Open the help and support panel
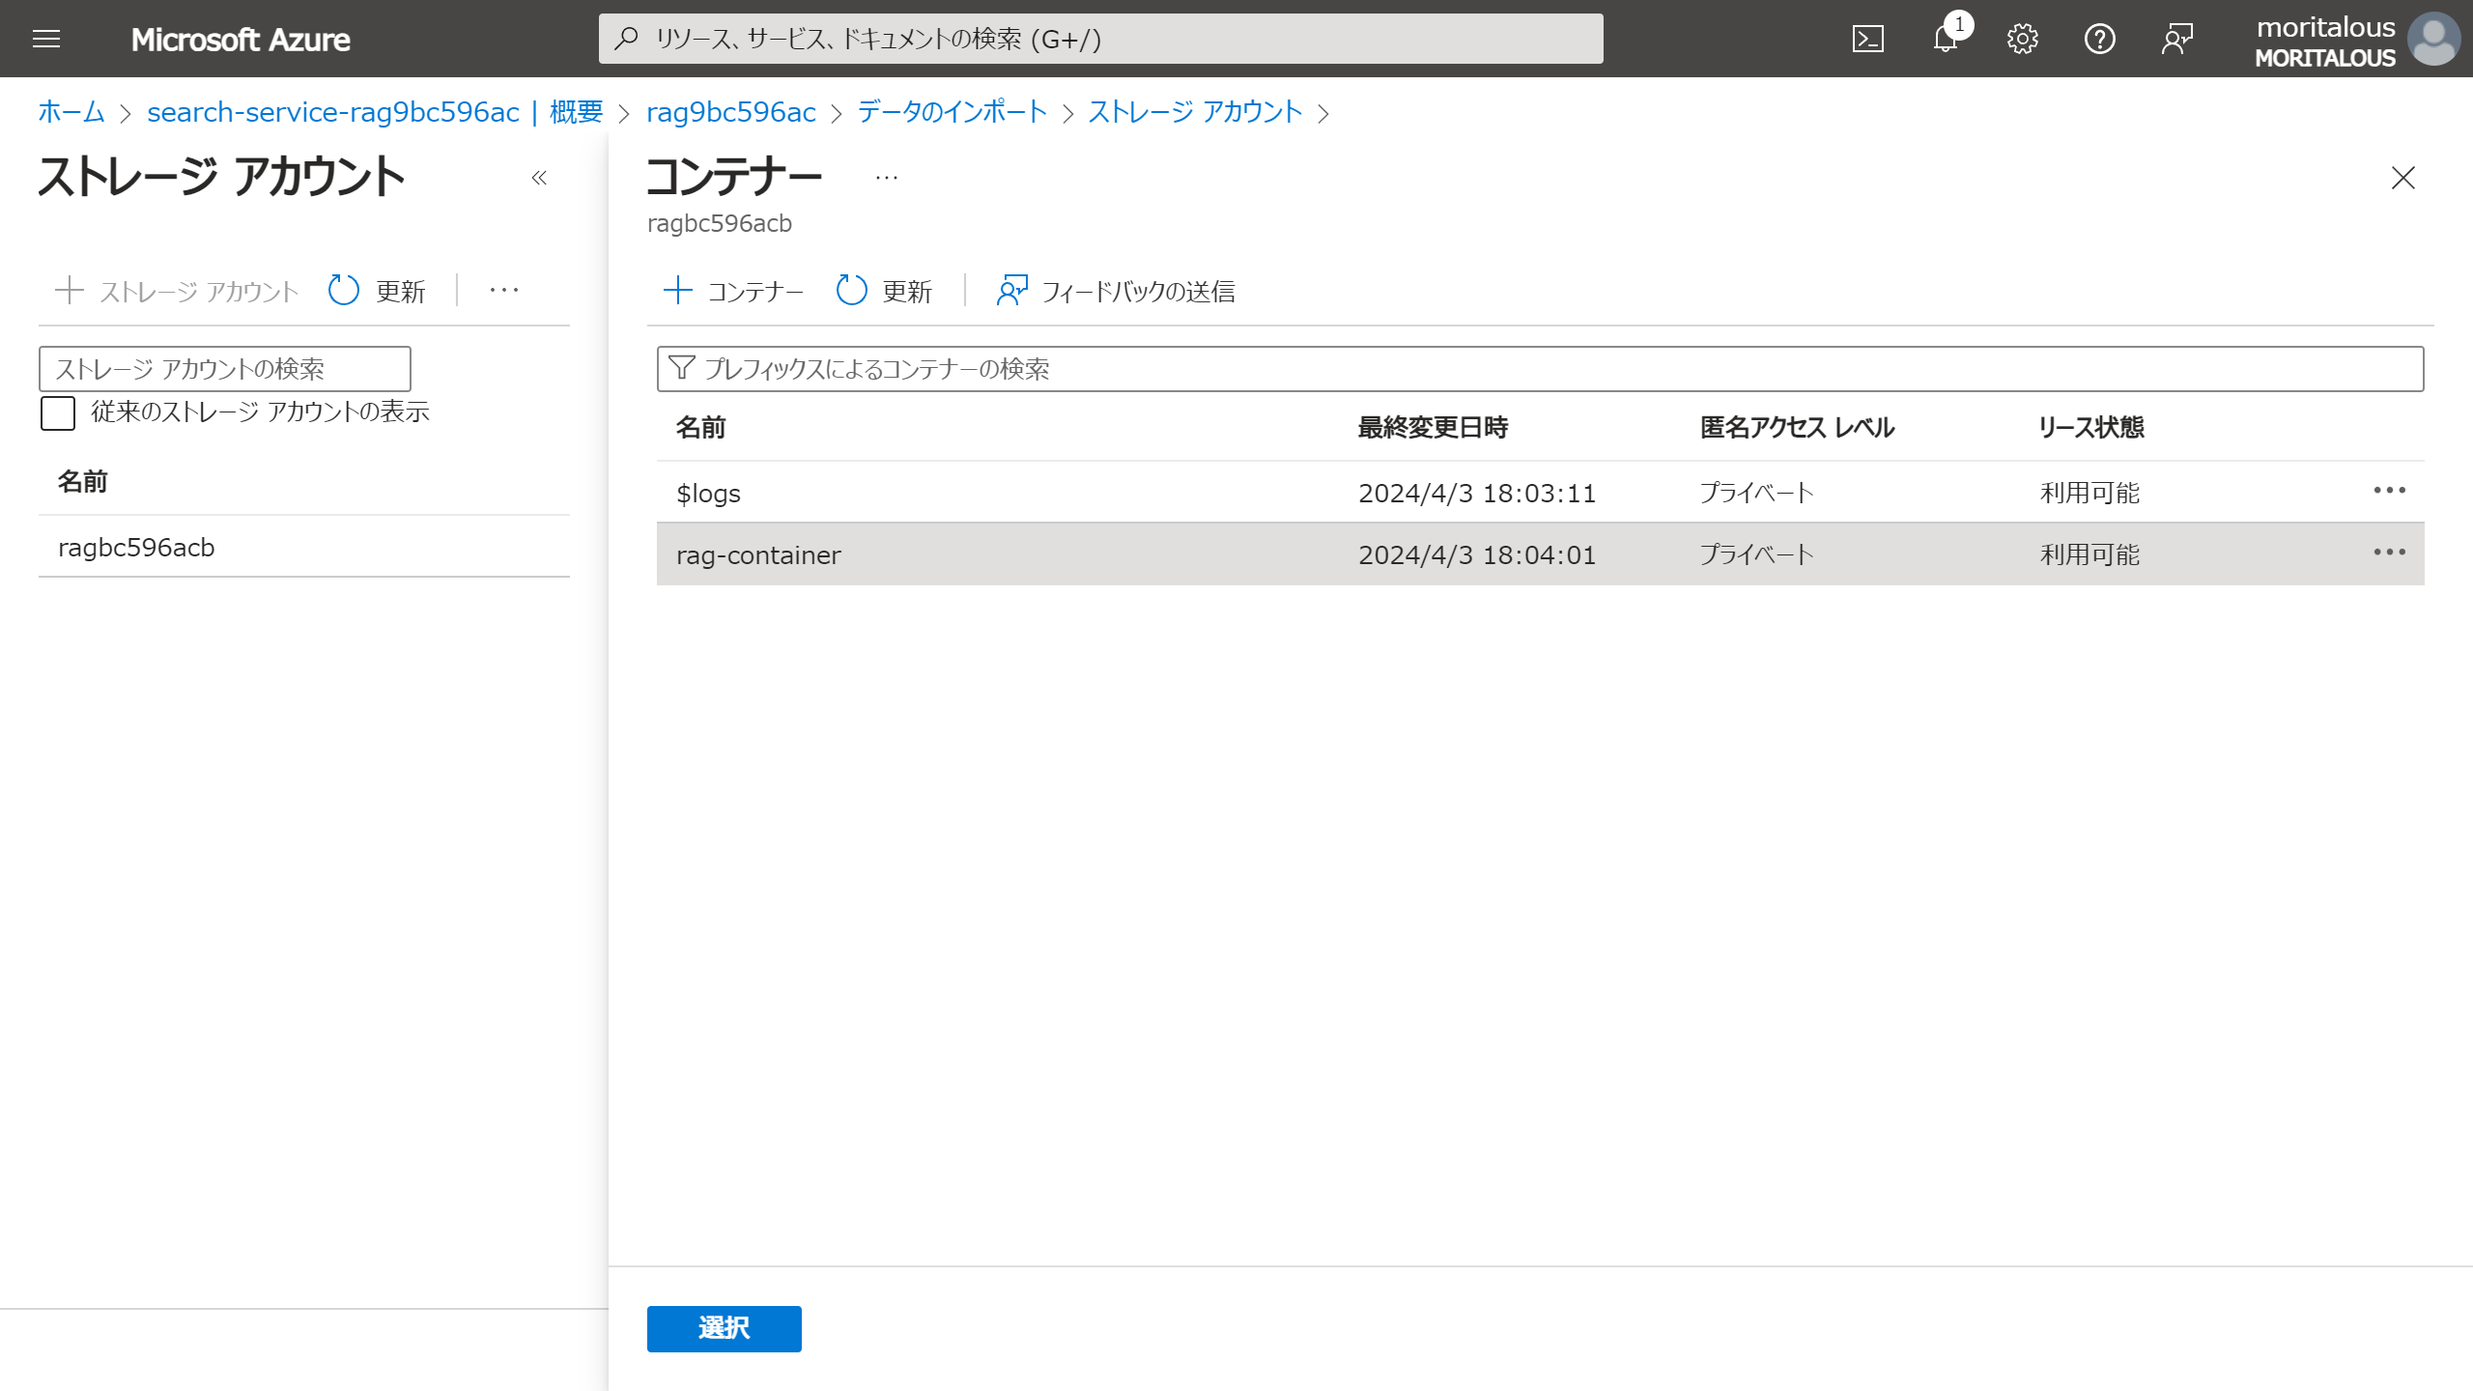Screen dimensions: 2473x1391 (2099, 39)
